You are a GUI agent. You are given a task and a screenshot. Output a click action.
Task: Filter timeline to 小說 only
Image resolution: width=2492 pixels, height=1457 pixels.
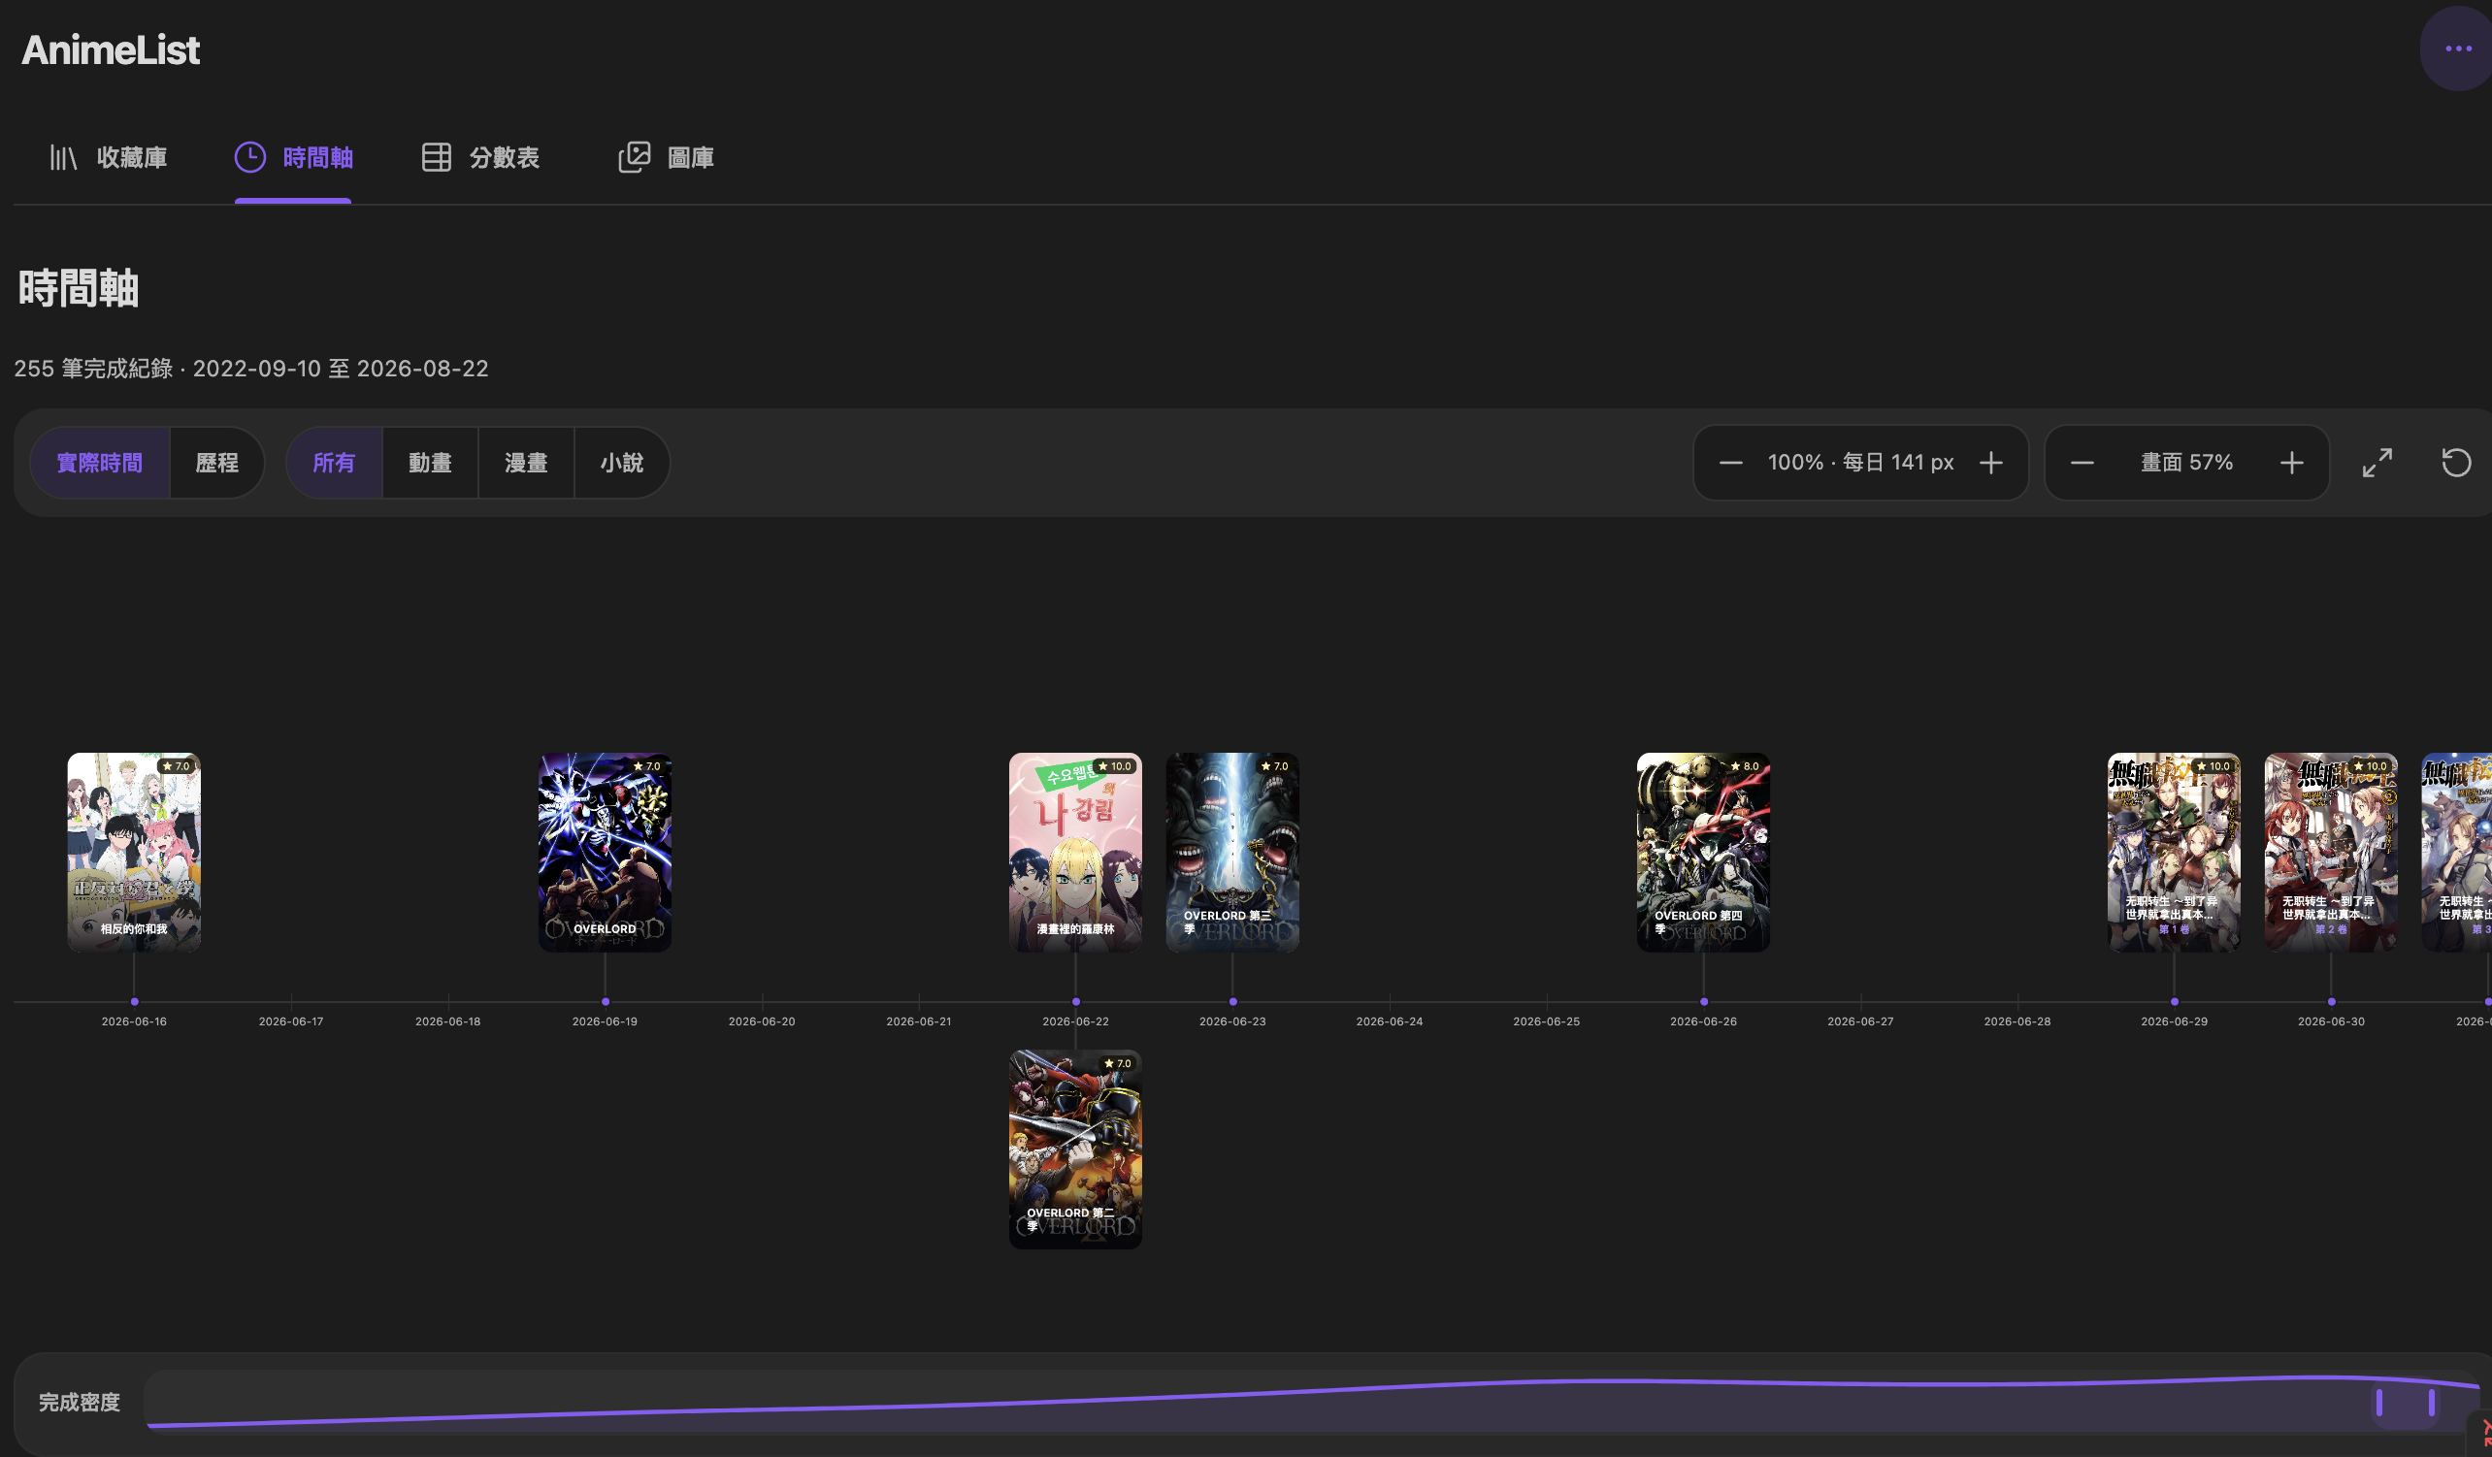click(x=622, y=463)
